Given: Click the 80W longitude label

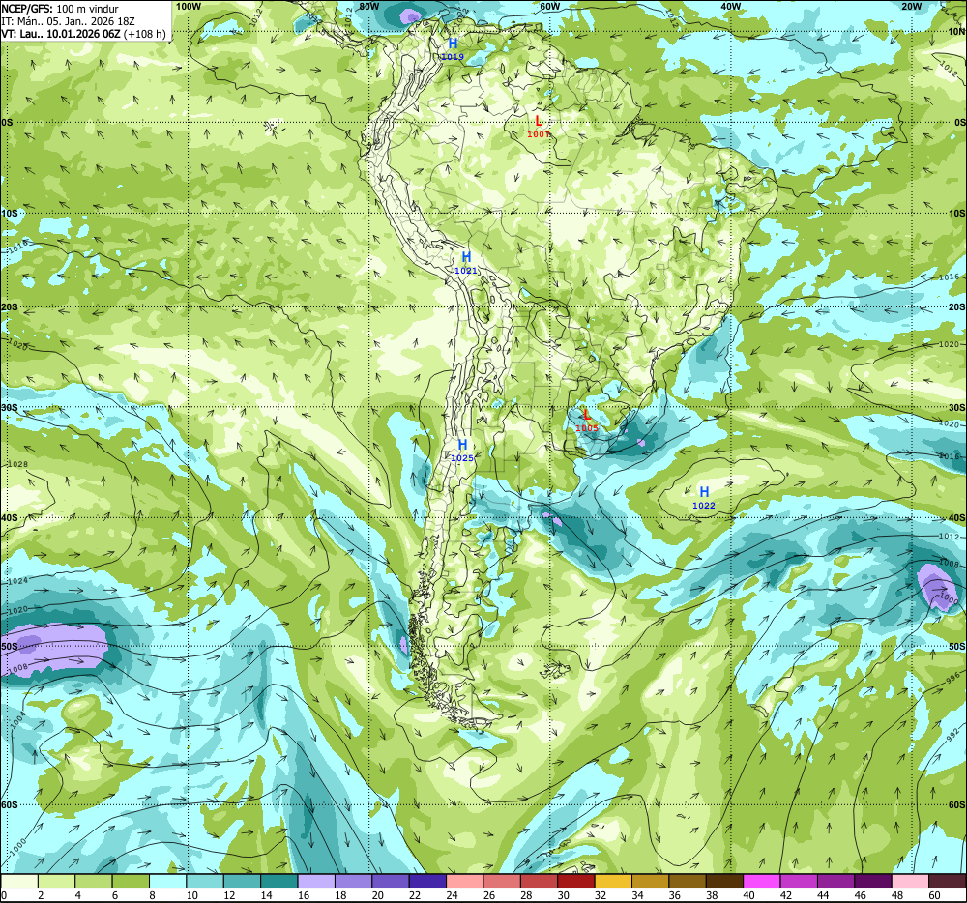Looking at the screenshot, I should click(368, 6).
